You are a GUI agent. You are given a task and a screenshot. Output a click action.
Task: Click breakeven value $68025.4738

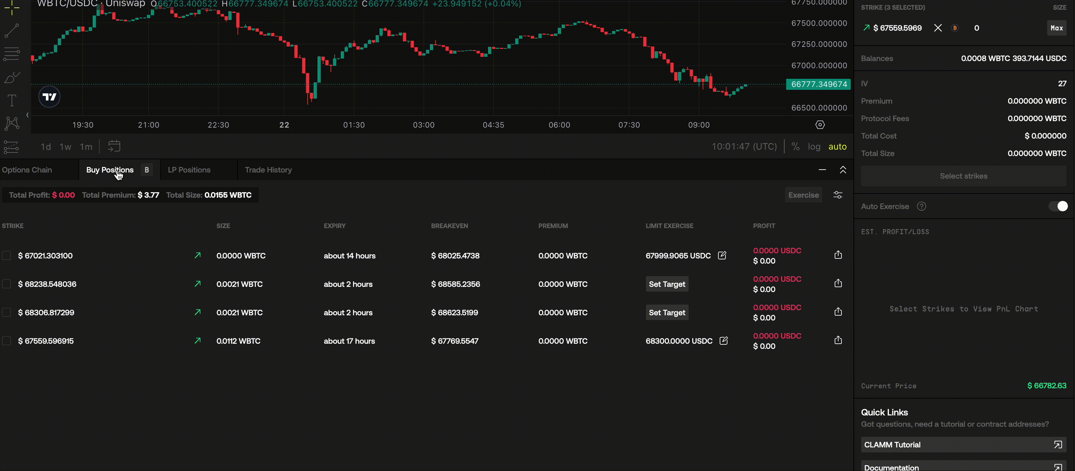tap(455, 256)
